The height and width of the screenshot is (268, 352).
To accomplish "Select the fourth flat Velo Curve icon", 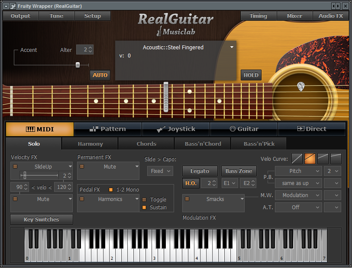I will (x=336, y=159).
